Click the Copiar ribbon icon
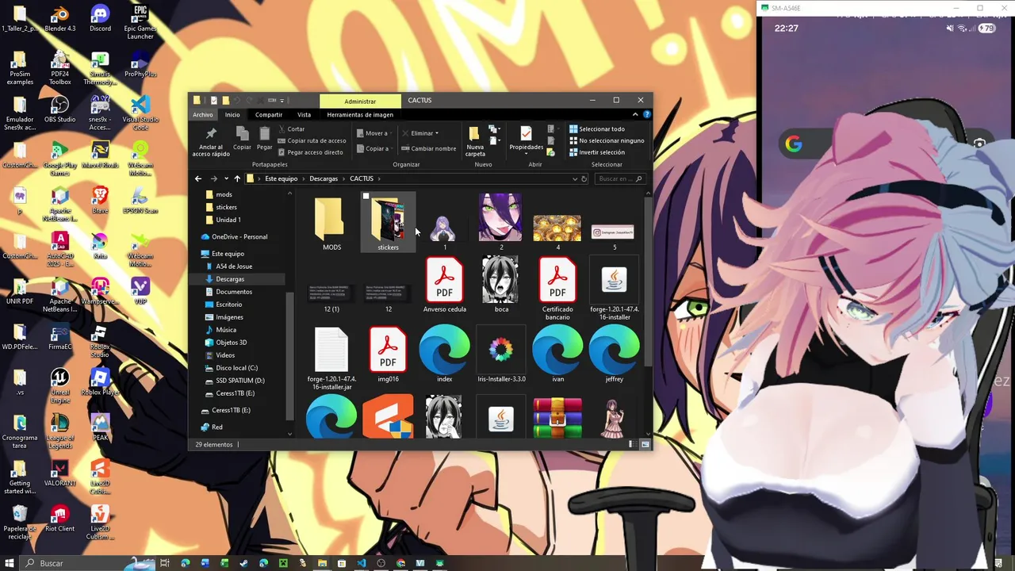1015x571 pixels. [242, 138]
